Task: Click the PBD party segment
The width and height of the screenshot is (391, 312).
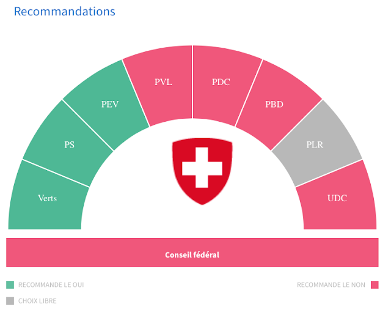Action: (x=274, y=104)
